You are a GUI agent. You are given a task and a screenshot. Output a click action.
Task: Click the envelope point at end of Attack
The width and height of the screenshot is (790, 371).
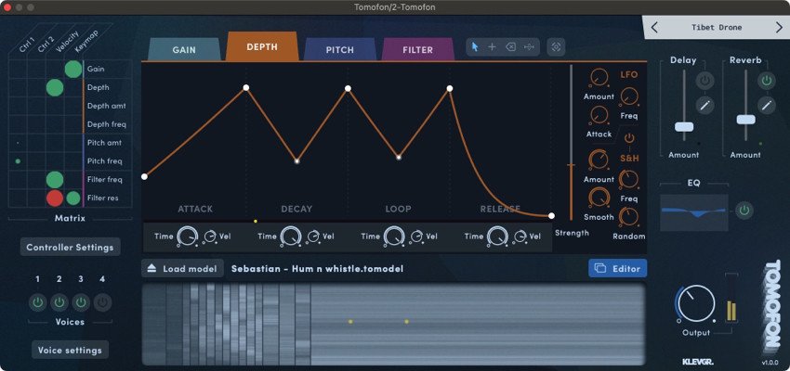pos(246,87)
